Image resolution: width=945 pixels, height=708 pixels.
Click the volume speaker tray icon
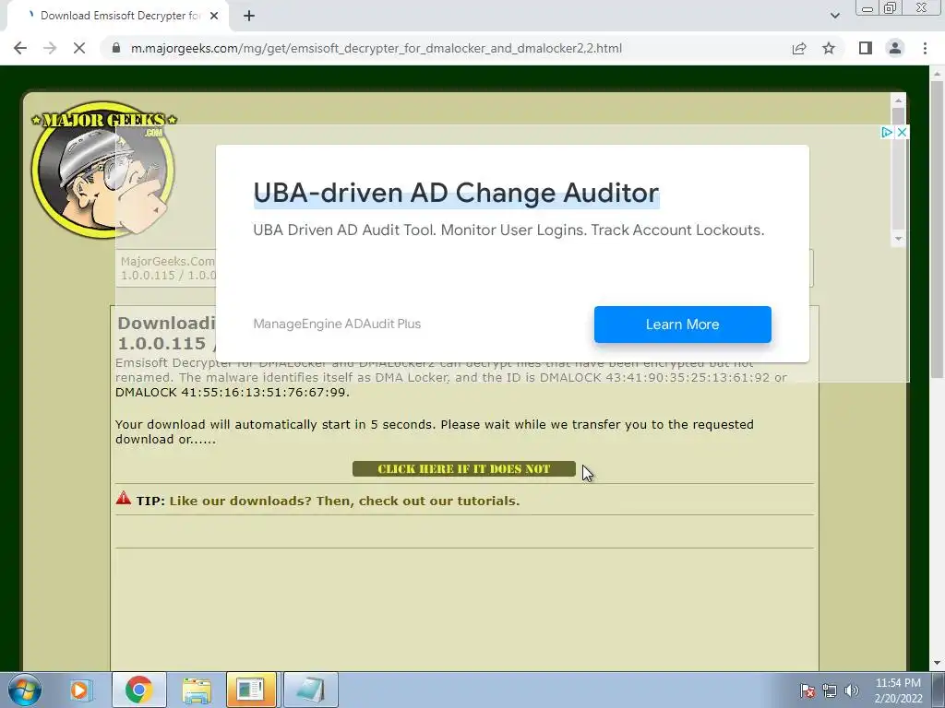tap(851, 690)
